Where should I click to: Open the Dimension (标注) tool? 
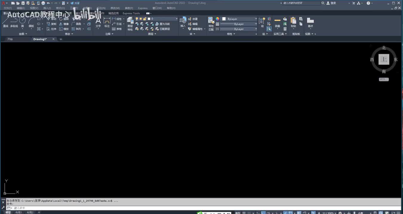(107, 23)
